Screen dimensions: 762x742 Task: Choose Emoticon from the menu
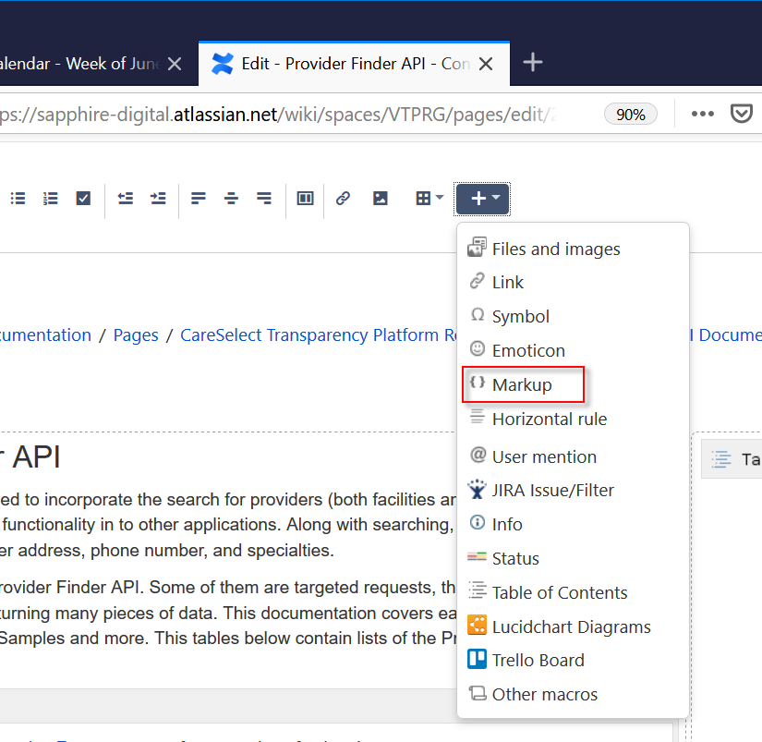click(x=573, y=350)
